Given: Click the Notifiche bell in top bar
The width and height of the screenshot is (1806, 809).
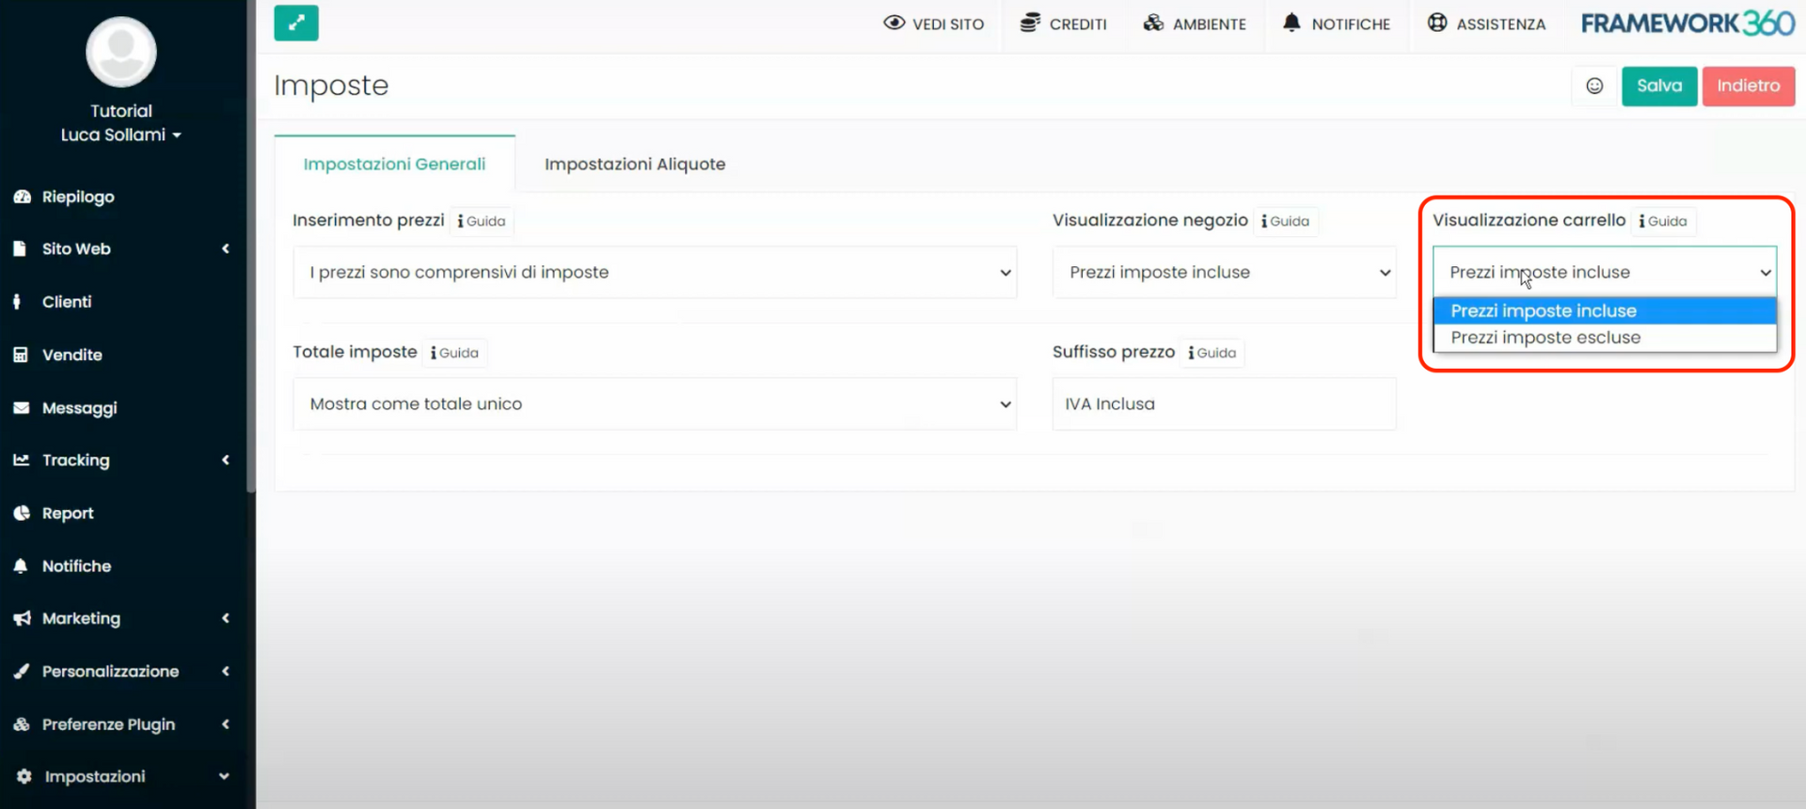Looking at the screenshot, I should (x=1291, y=24).
